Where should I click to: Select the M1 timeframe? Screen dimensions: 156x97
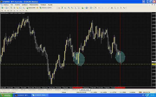pos(2,11)
